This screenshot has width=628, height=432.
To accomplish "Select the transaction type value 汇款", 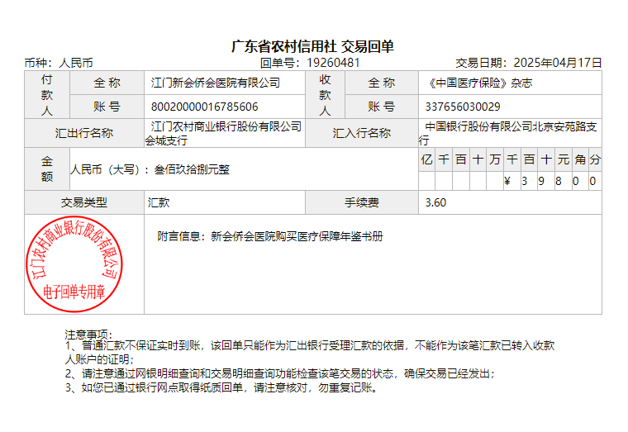I will point(159,202).
